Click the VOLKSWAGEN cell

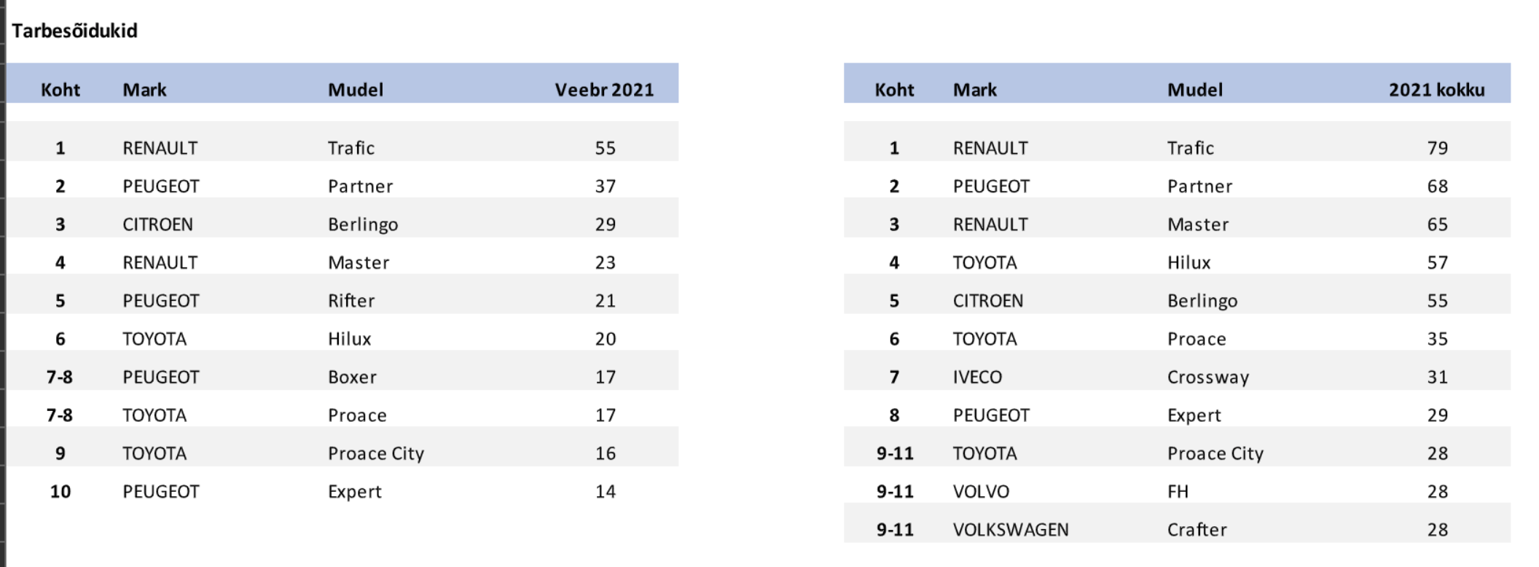pyautogui.click(x=1011, y=530)
